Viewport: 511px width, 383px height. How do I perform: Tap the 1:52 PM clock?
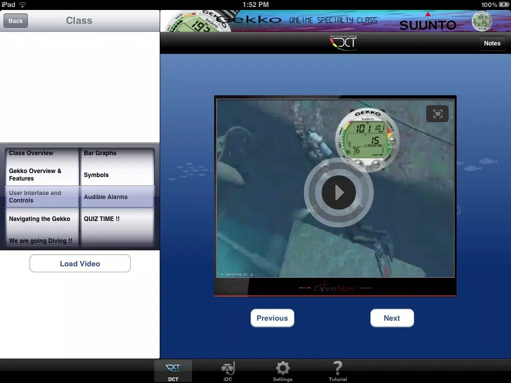click(255, 4)
